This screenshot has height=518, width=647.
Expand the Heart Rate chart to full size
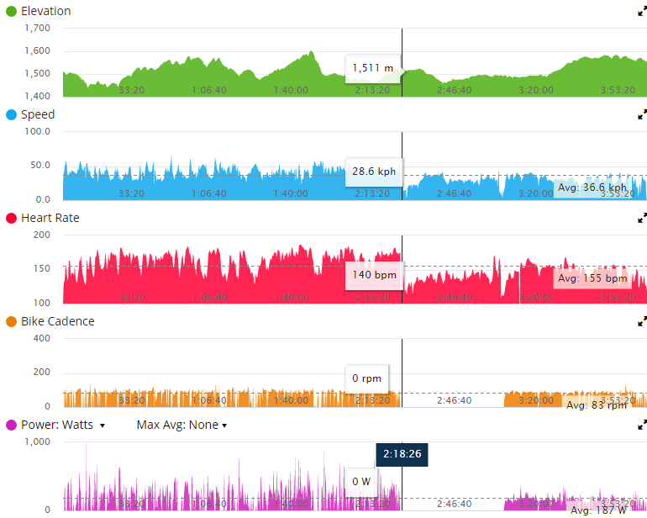[642, 219]
